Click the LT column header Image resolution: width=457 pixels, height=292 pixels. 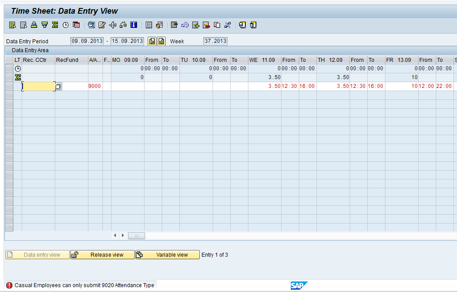click(x=18, y=60)
